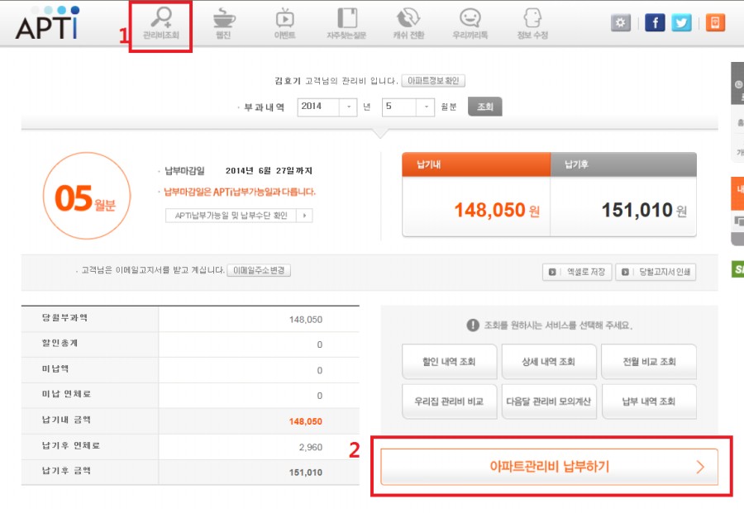Select the 캐쉬 전환 icon
The height and width of the screenshot is (513, 744).
[x=408, y=18]
